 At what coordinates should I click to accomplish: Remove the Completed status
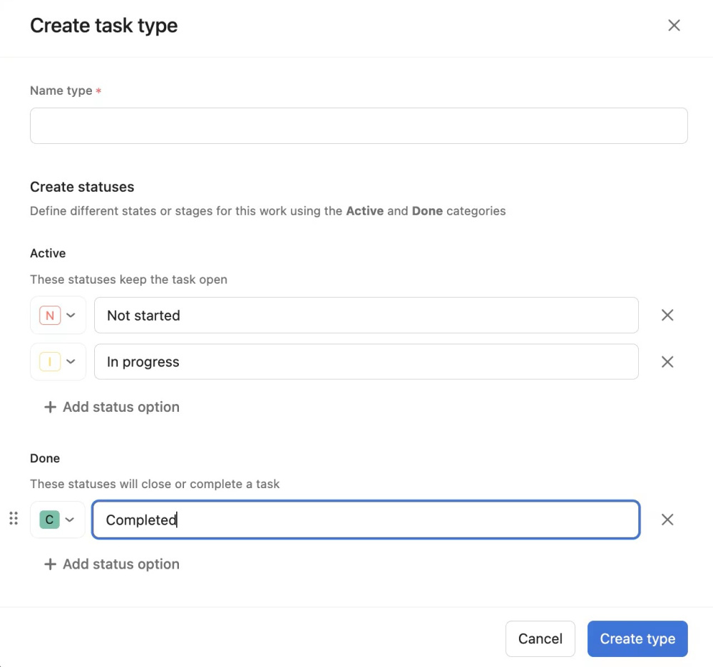[x=667, y=519]
